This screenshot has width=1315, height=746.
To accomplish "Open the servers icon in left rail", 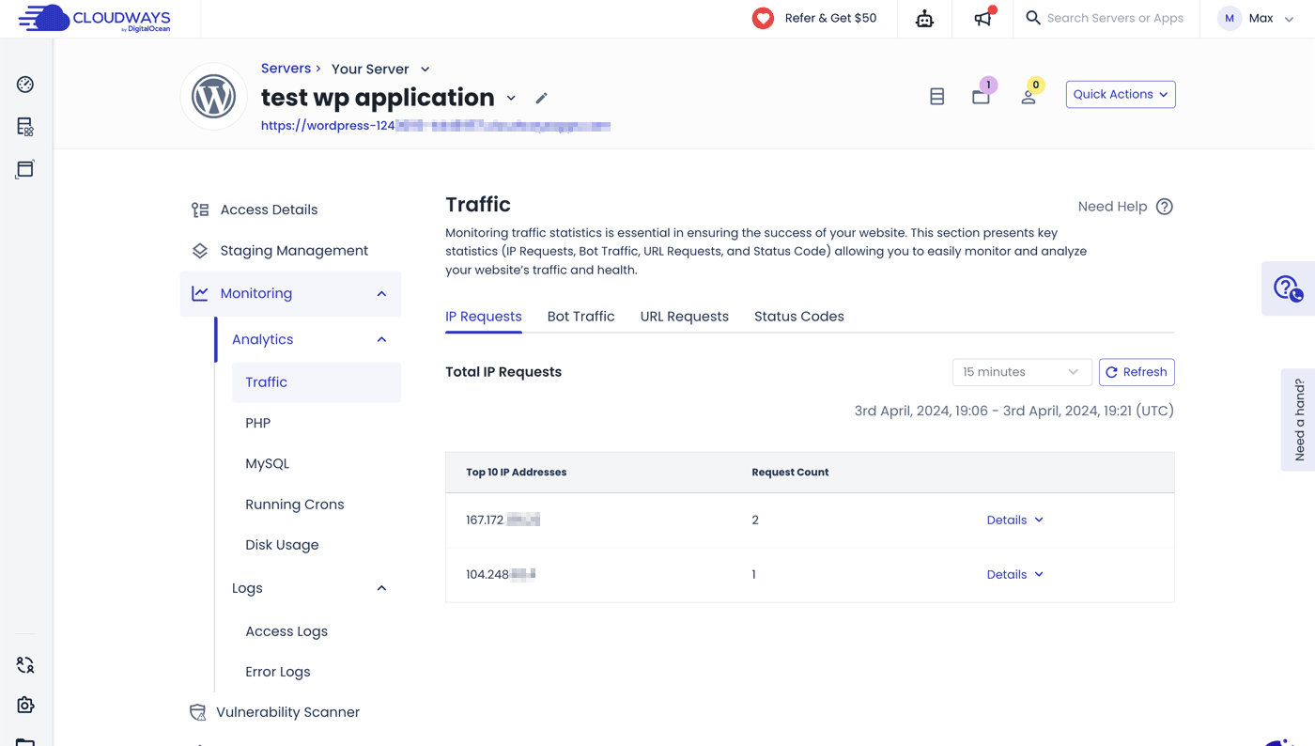I will [x=25, y=127].
